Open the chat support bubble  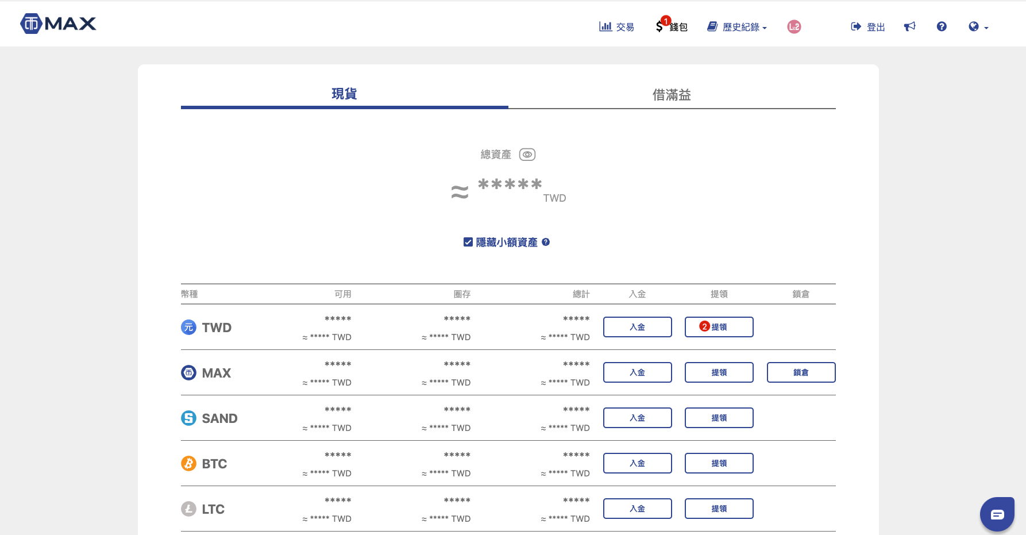(997, 514)
